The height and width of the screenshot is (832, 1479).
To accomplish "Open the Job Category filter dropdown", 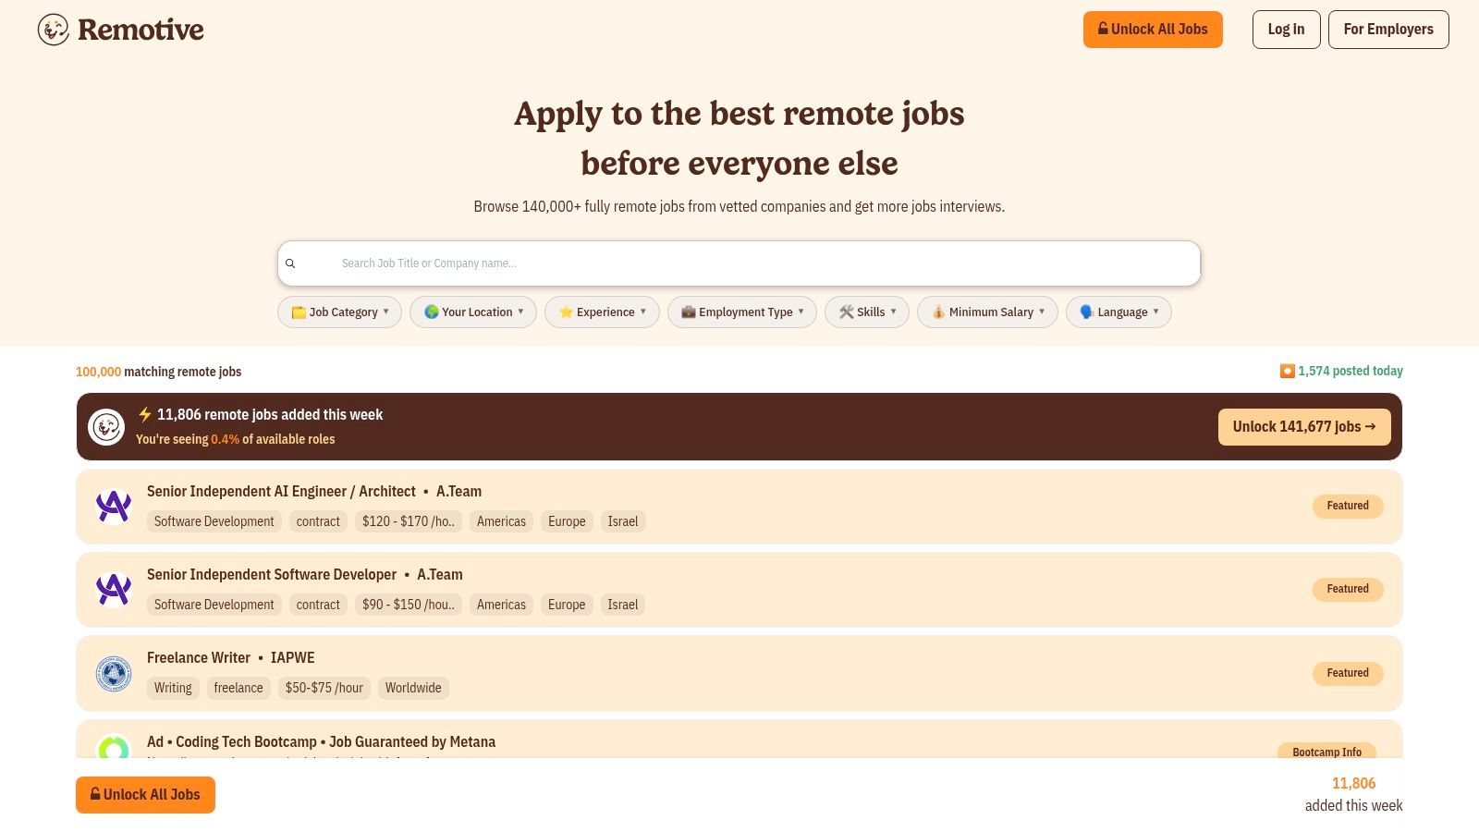I will (x=339, y=312).
